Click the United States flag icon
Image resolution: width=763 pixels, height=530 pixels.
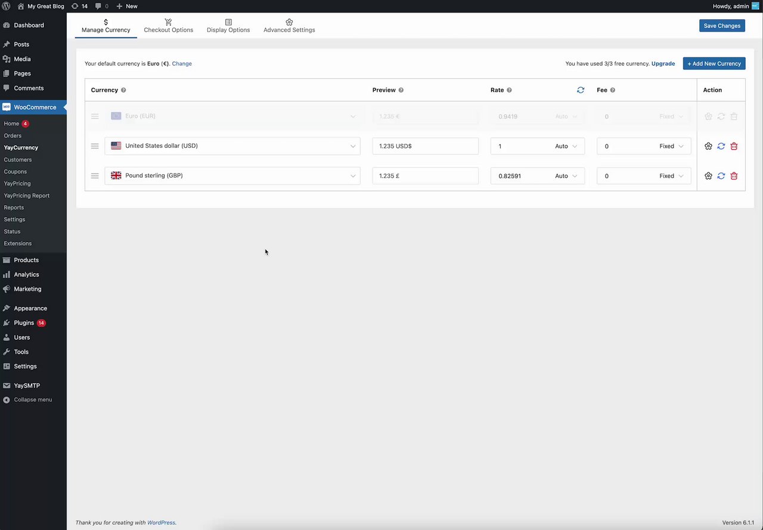[x=116, y=145]
